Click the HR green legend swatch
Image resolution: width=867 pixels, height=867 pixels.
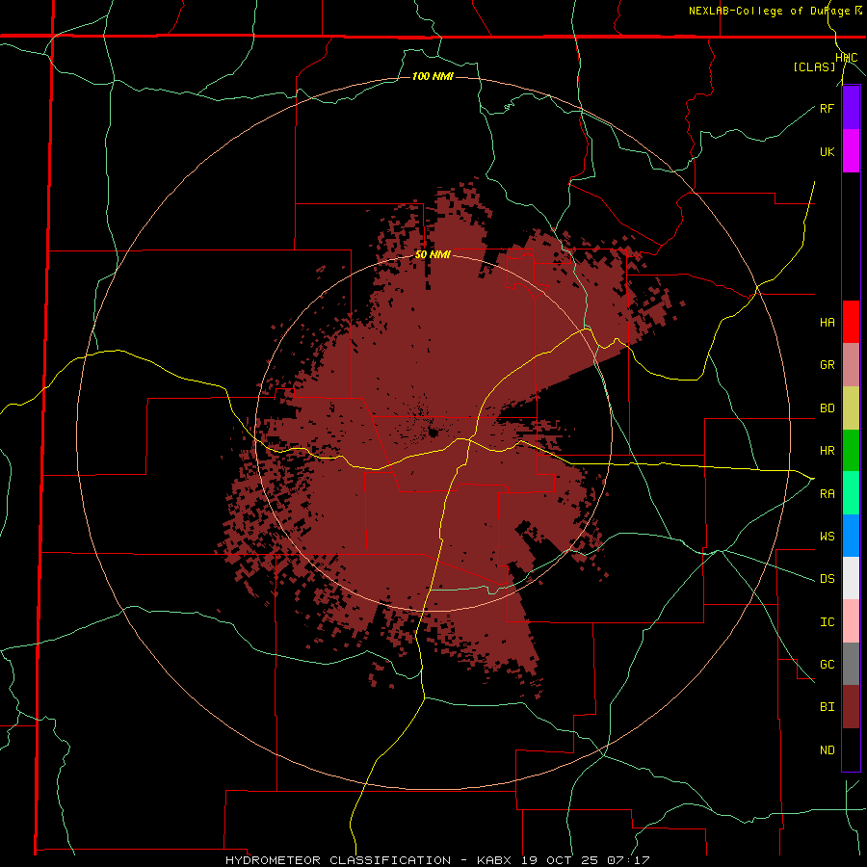coord(851,451)
